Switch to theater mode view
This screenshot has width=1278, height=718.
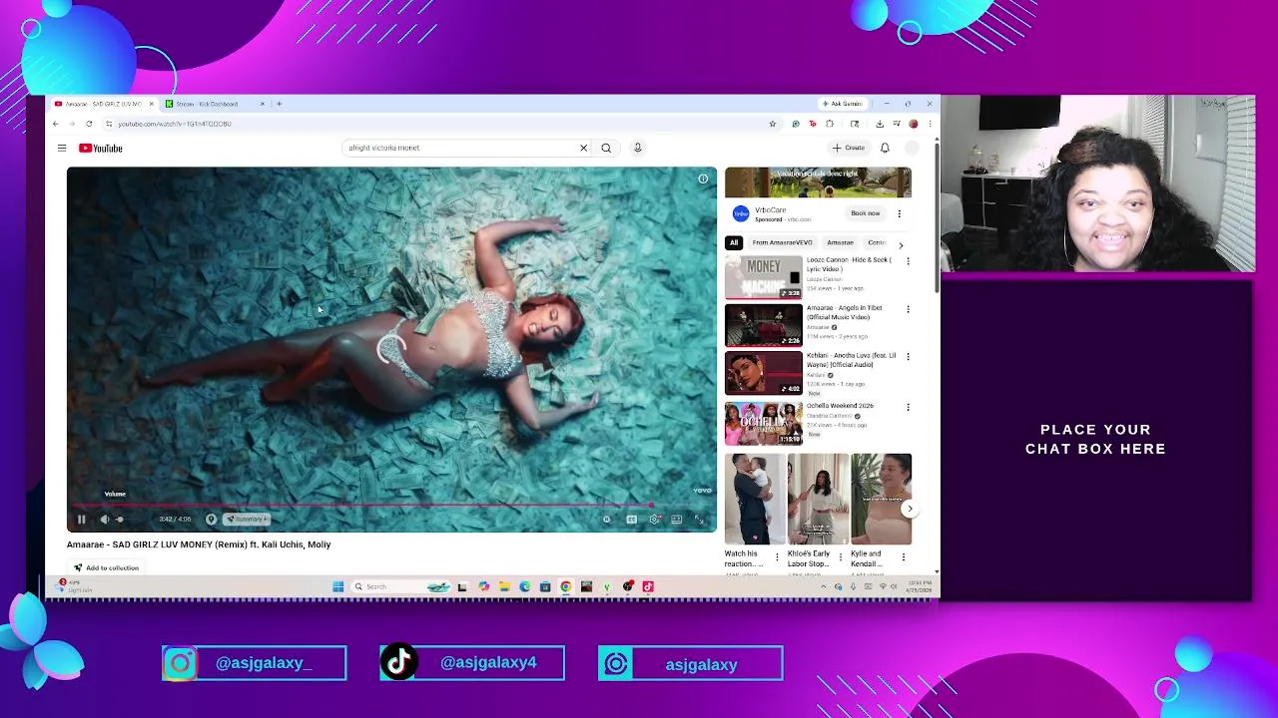click(x=676, y=520)
